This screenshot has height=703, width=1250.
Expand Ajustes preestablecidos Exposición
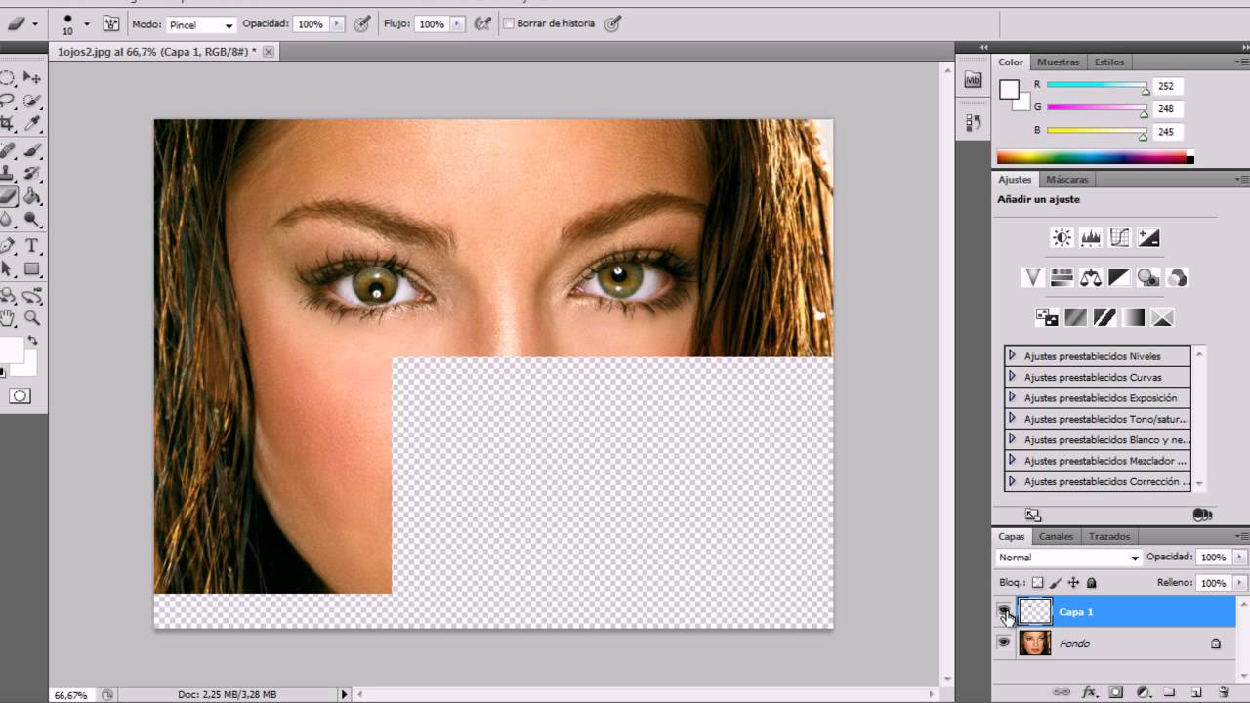click(1012, 397)
